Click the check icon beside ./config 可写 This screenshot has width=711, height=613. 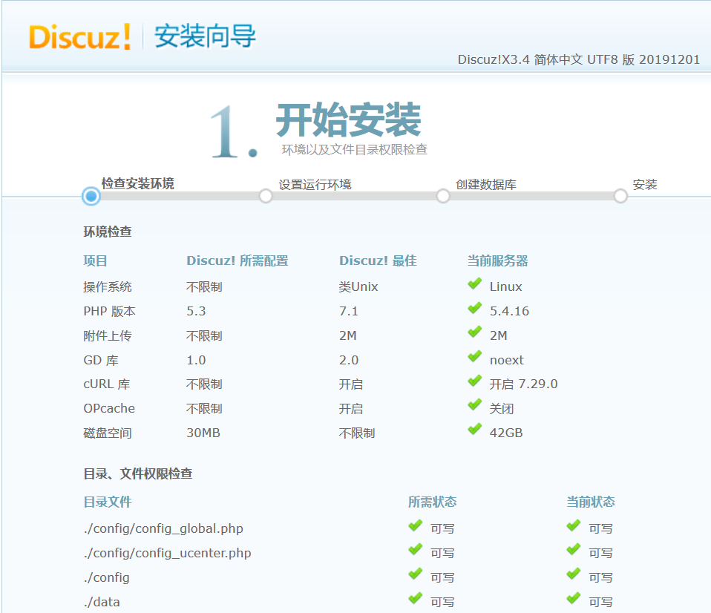coord(413,577)
